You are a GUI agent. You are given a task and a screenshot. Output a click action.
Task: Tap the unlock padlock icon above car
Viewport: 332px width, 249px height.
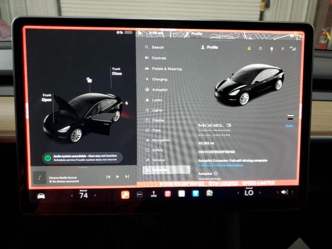tap(89, 80)
